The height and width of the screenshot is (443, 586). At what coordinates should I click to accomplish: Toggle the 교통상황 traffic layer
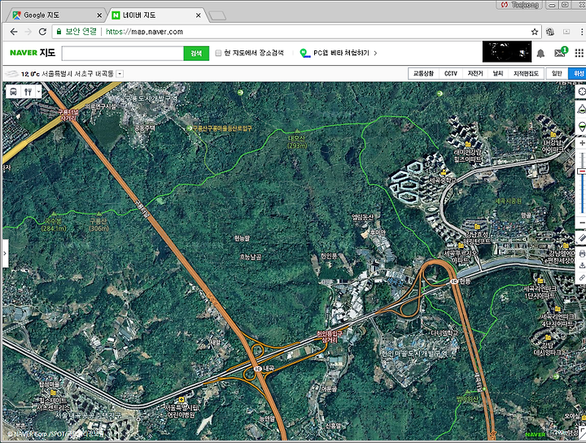click(x=423, y=73)
